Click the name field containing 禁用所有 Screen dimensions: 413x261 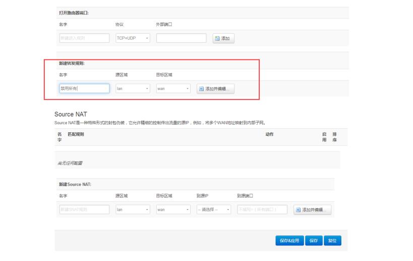[84, 89]
